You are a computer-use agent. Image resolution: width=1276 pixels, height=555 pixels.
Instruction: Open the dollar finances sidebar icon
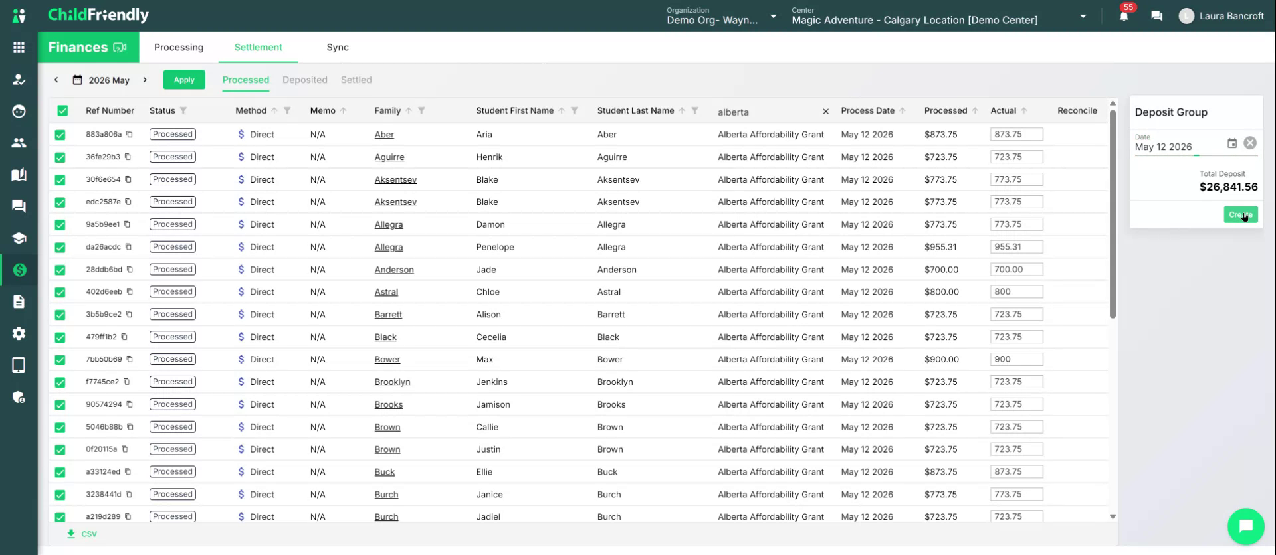coord(19,270)
